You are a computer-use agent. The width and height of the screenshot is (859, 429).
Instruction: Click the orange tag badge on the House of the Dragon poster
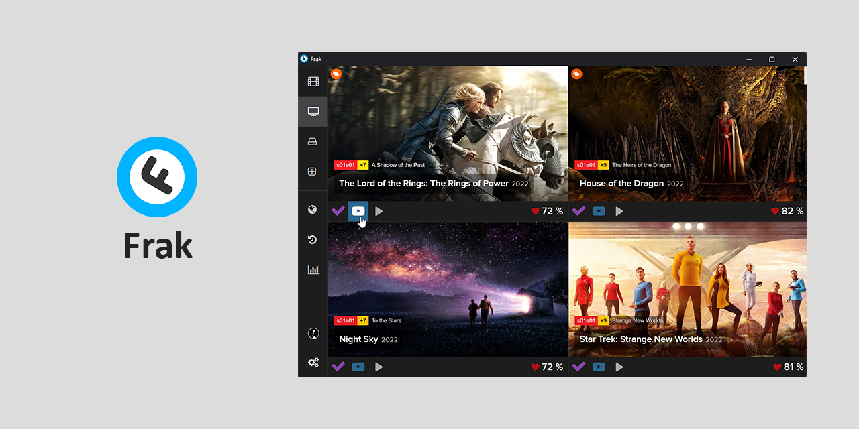pos(576,74)
